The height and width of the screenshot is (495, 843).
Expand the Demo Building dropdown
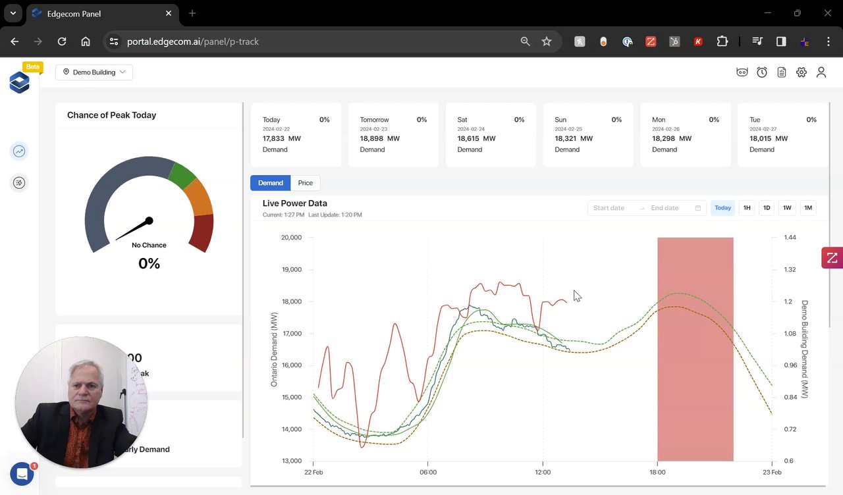[x=94, y=72]
